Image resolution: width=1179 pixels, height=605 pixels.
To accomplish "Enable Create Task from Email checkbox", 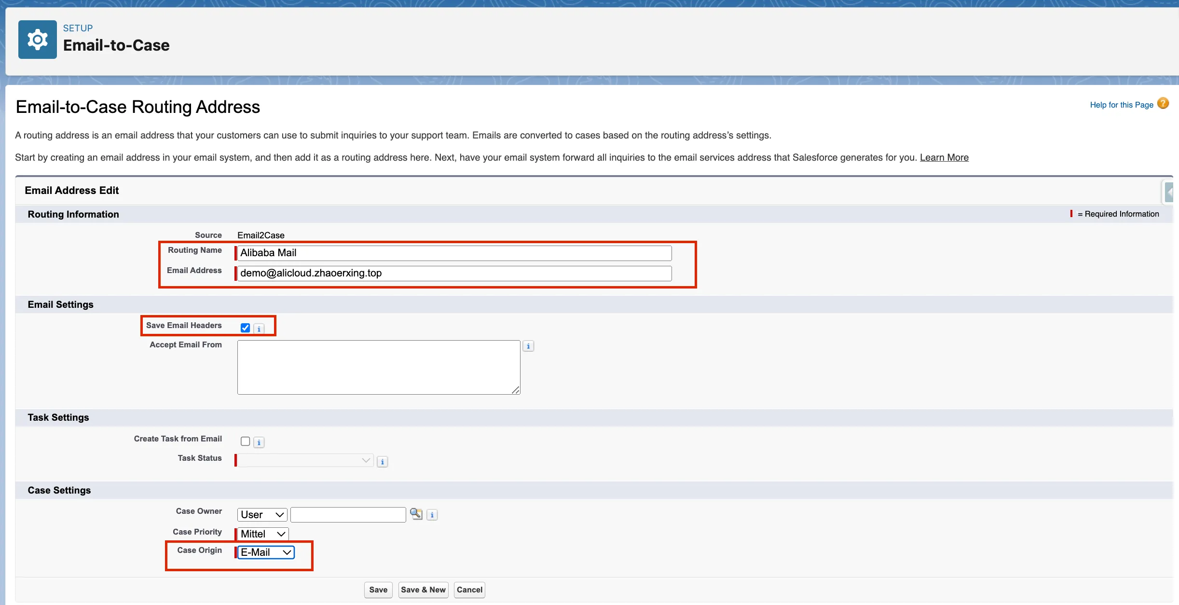I will click(x=245, y=441).
